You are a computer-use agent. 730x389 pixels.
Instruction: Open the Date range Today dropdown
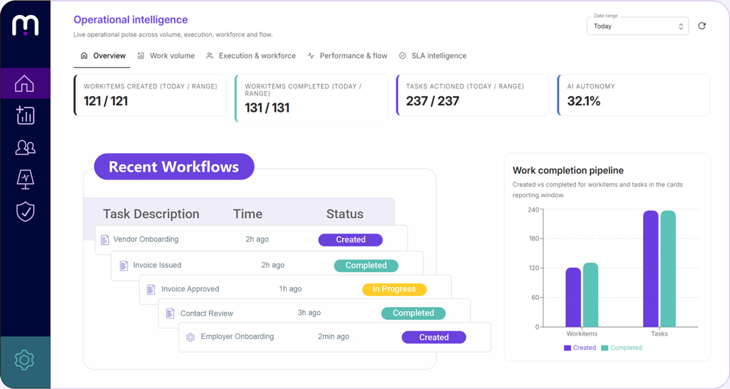[637, 26]
